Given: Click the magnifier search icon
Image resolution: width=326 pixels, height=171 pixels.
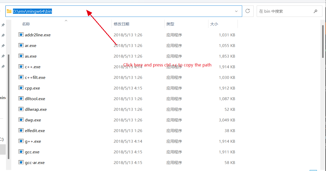Looking at the screenshot, I should (x=315, y=11).
